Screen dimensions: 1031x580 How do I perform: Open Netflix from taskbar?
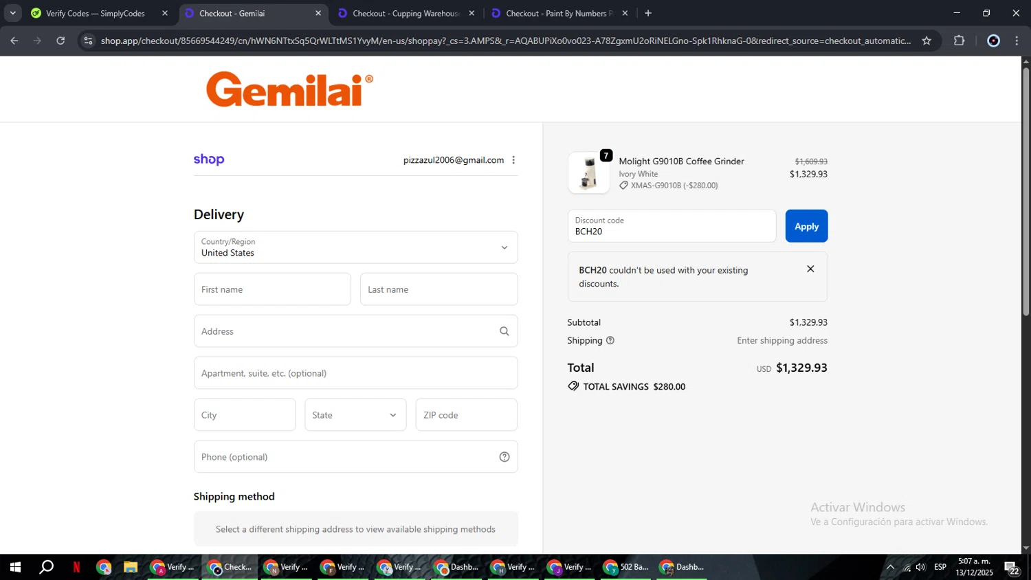[x=76, y=567]
